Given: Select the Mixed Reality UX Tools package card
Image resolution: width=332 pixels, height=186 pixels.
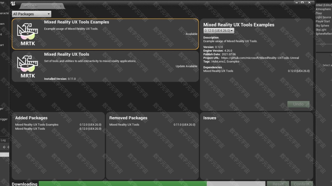Looking at the screenshot, I should [x=105, y=66].
